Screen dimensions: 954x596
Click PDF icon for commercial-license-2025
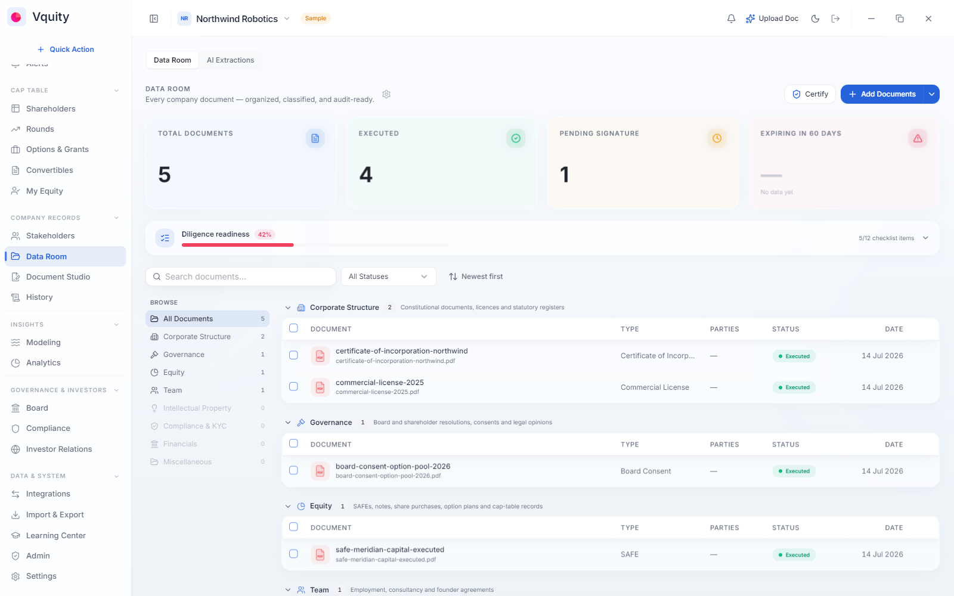[320, 387]
